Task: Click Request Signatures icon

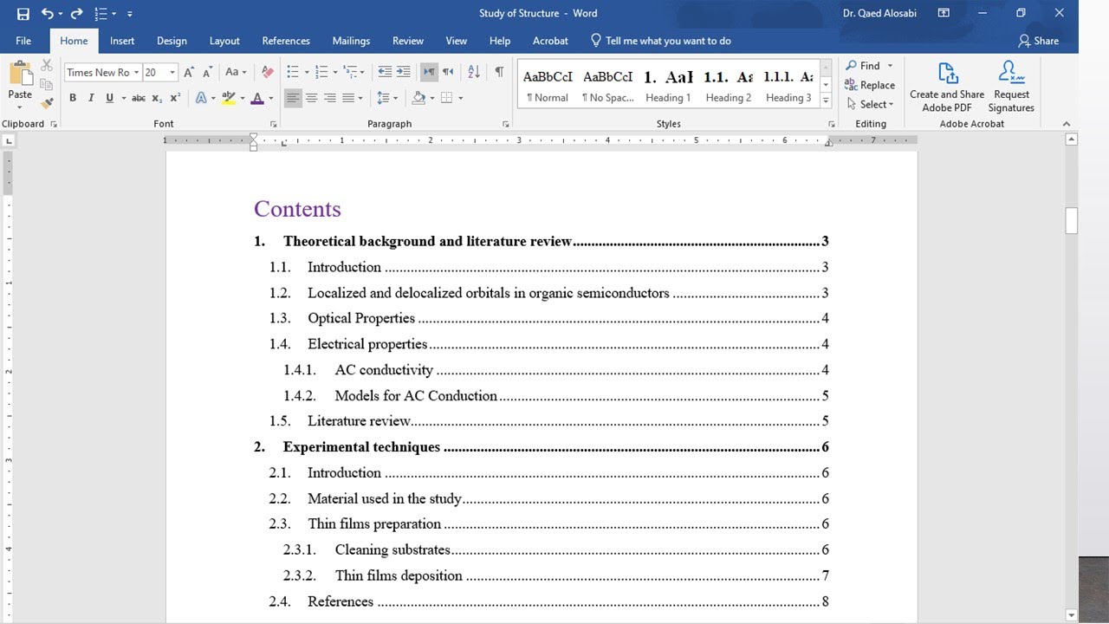Action: (1011, 88)
